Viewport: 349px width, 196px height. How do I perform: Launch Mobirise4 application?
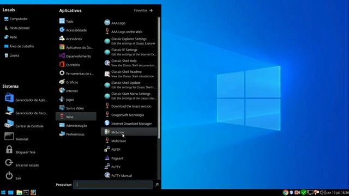click(129, 140)
